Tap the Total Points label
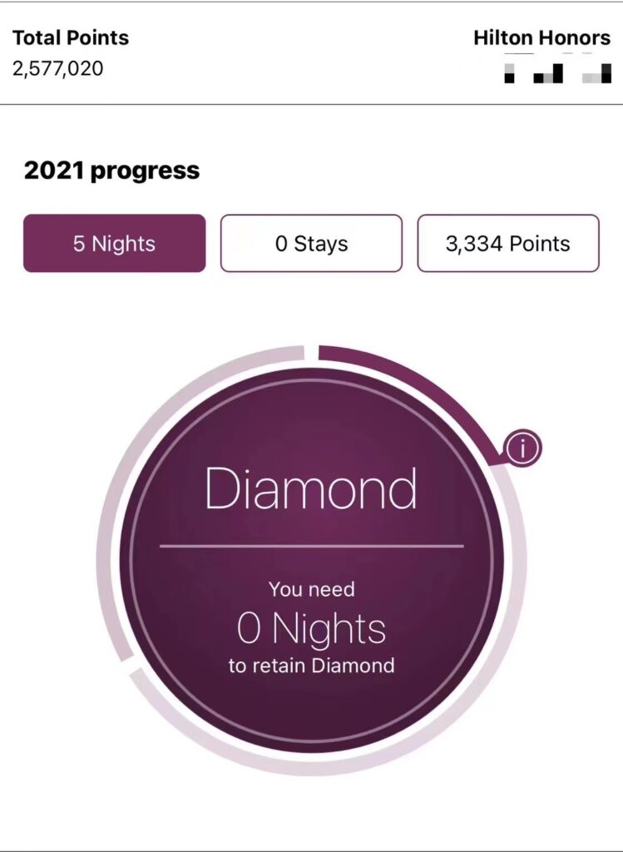This screenshot has width=623, height=852. click(71, 37)
